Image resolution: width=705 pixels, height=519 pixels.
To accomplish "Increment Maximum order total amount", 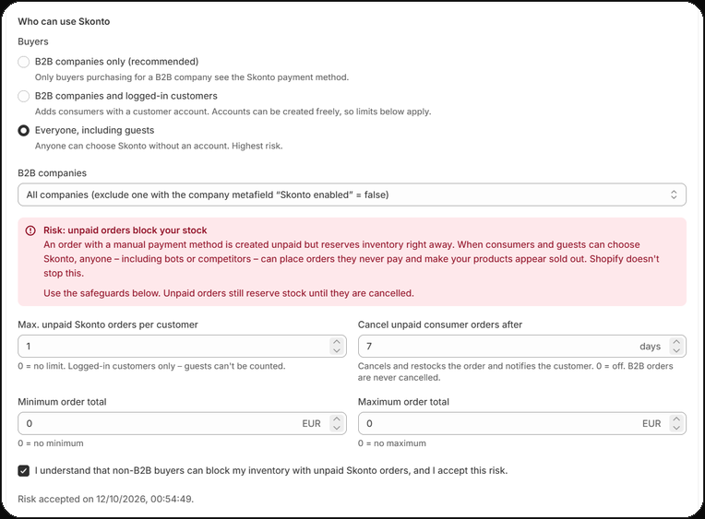I will coord(676,419).
